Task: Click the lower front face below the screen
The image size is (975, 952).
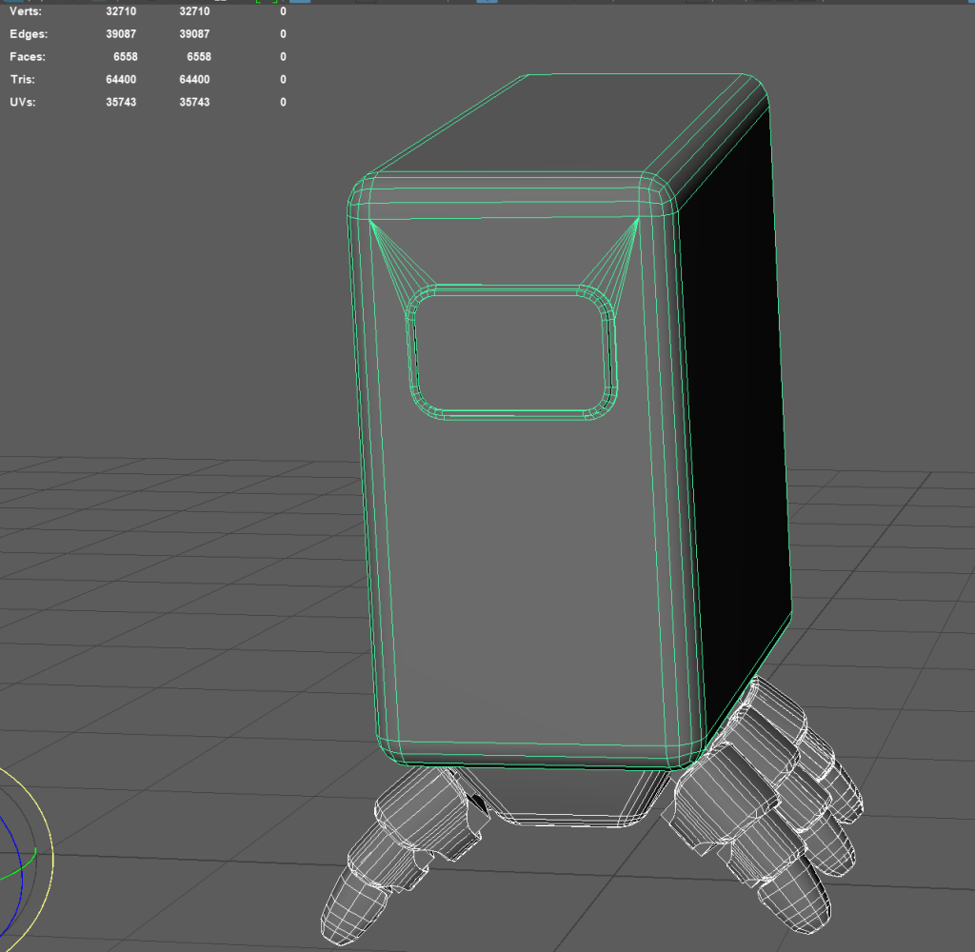Action: click(x=533, y=590)
